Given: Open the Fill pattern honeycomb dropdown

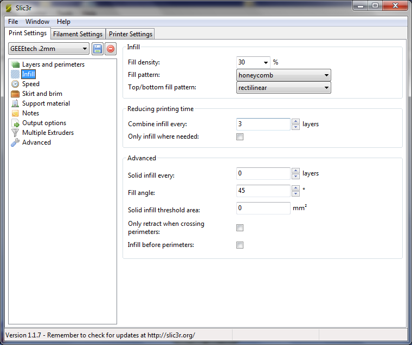Looking at the screenshot, I should coord(284,75).
